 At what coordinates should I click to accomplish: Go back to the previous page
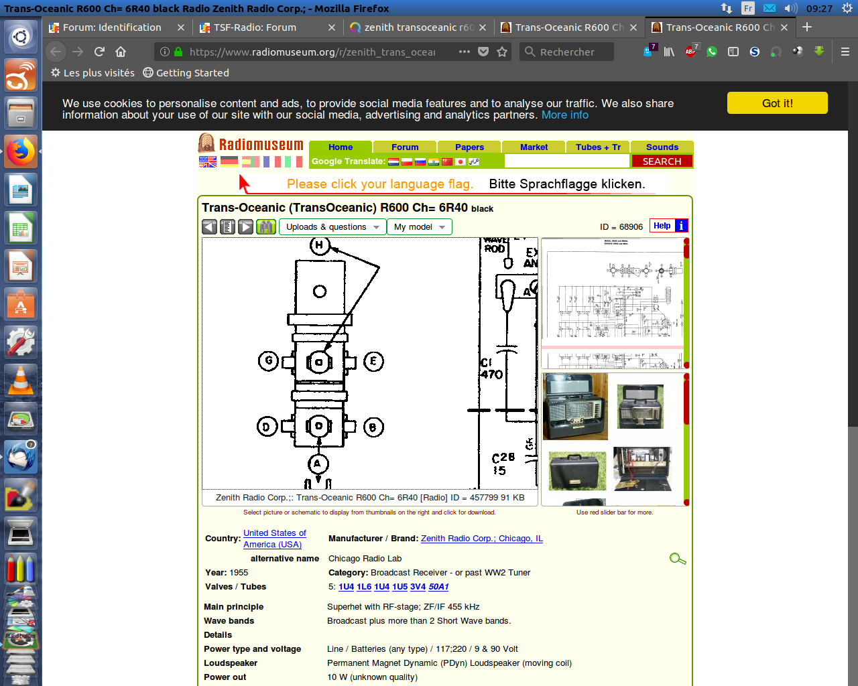(x=56, y=52)
